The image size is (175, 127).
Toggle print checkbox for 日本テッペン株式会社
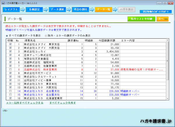(x=10, y=55)
